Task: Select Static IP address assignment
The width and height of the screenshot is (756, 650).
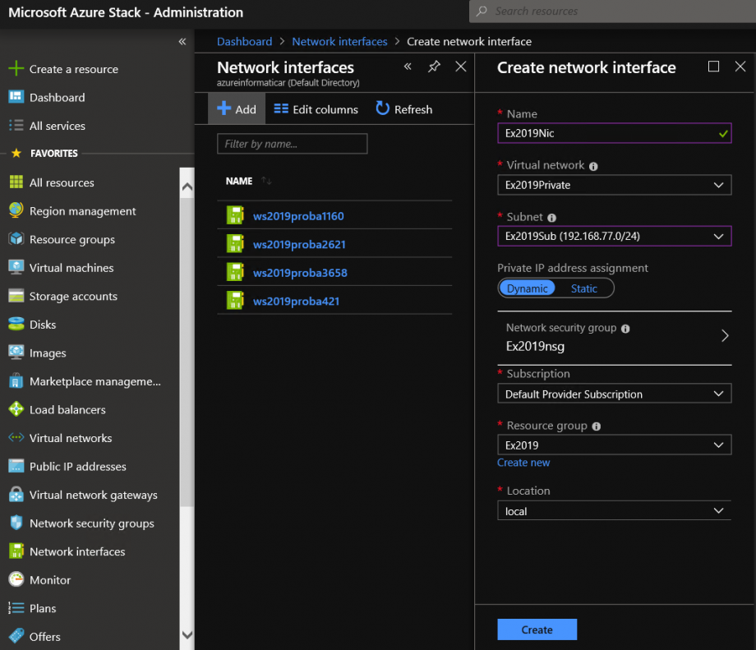Action: coord(584,288)
